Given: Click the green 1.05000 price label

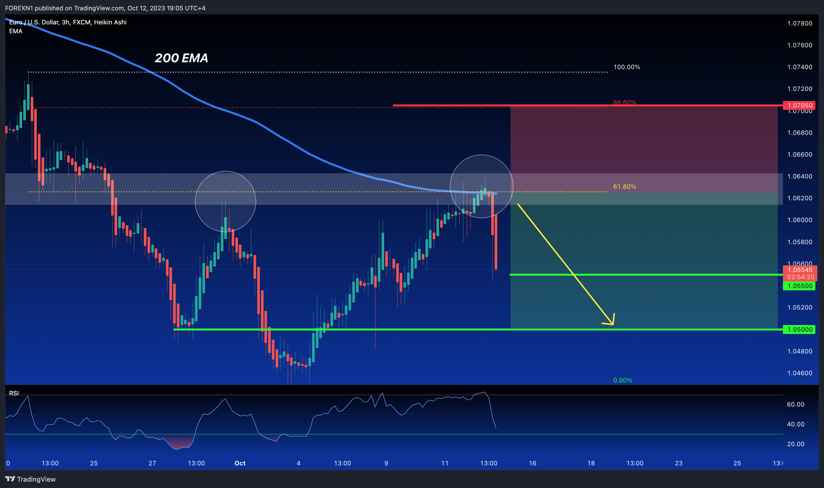Looking at the screenshot, I should tap(799, 330).
